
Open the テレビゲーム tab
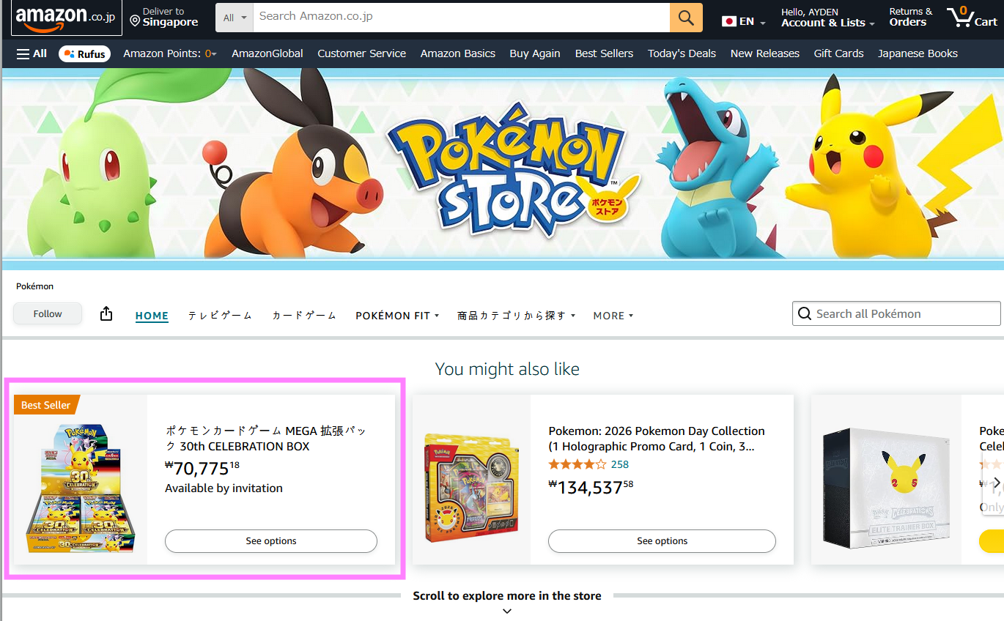pyautogui.click(x=220, y=316)
